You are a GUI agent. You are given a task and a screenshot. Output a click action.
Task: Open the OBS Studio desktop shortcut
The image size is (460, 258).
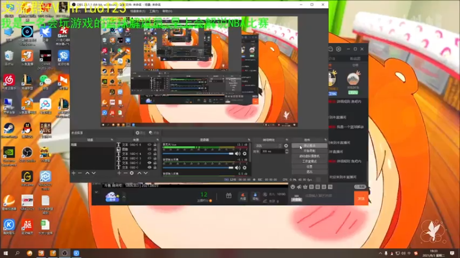(27, 154)
